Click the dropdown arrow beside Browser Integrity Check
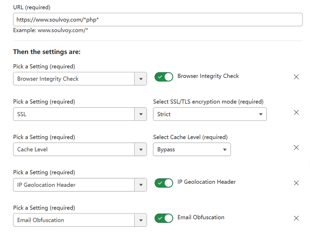 [141, 79]
